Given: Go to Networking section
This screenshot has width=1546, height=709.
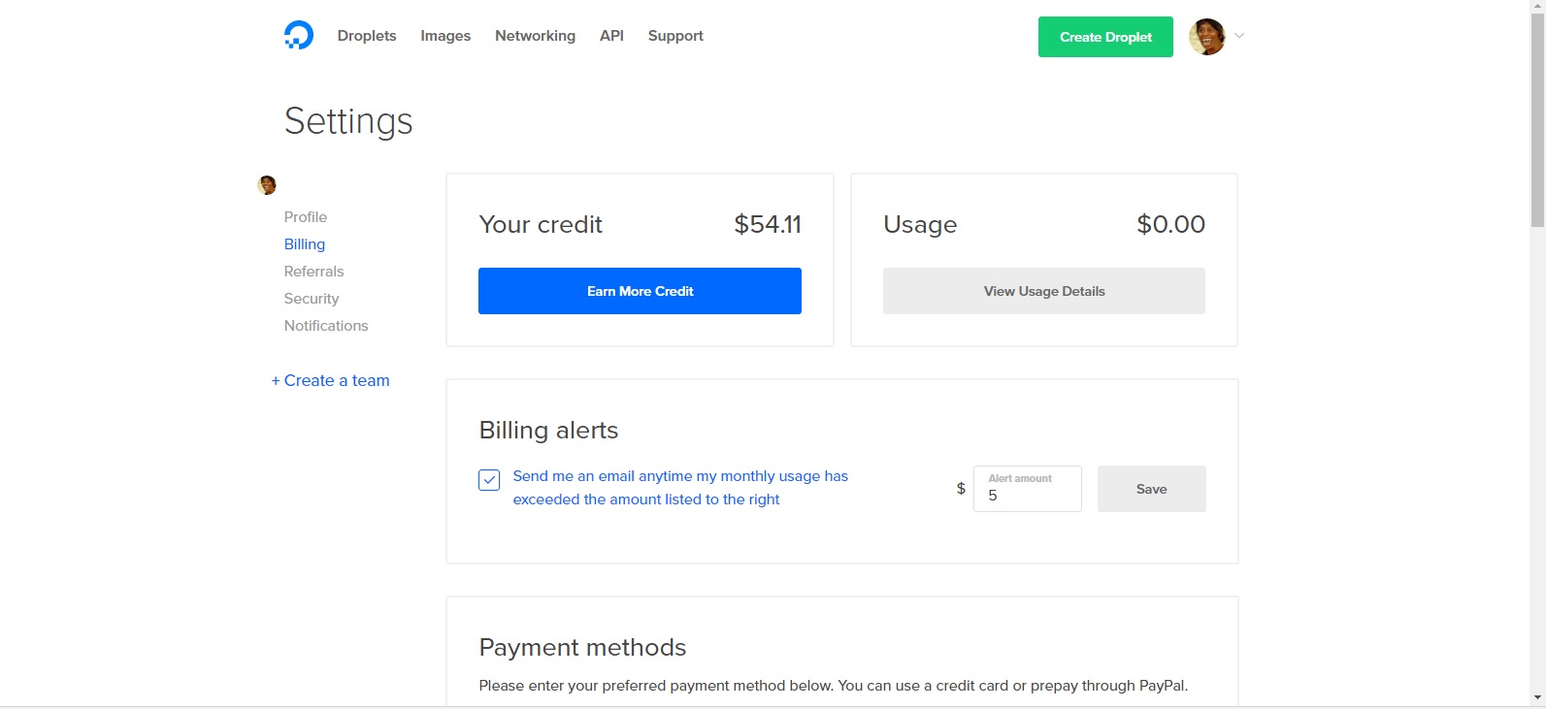Looking at the screenshot, I should [535, 36].
